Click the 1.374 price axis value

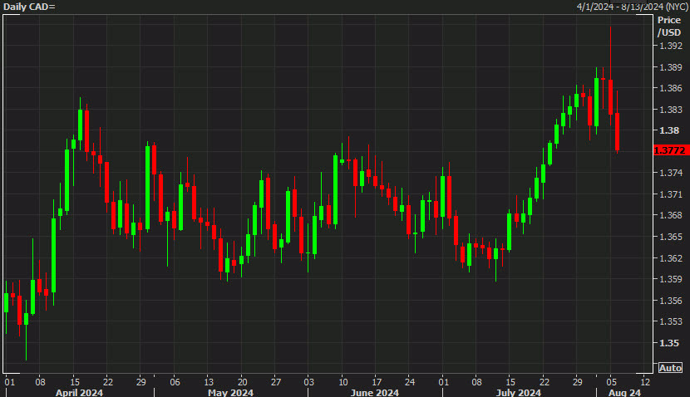coord(670,174)
